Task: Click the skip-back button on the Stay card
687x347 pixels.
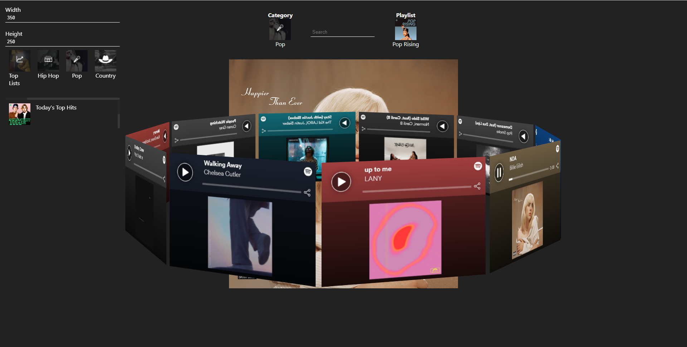Action: 345,123
